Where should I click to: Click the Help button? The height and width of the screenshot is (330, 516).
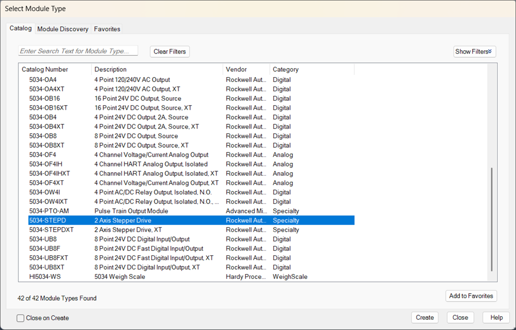click(496, 318)
